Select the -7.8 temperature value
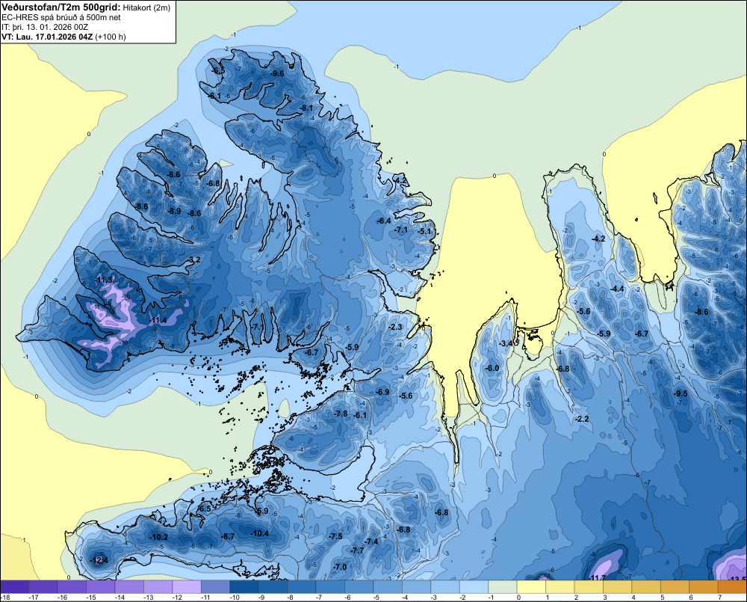This screenshot has height=602, width=747. (341, 414)
